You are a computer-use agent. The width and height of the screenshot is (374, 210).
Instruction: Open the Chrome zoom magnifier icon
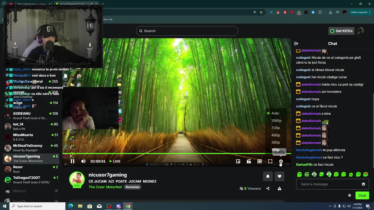tap(255, 12)
